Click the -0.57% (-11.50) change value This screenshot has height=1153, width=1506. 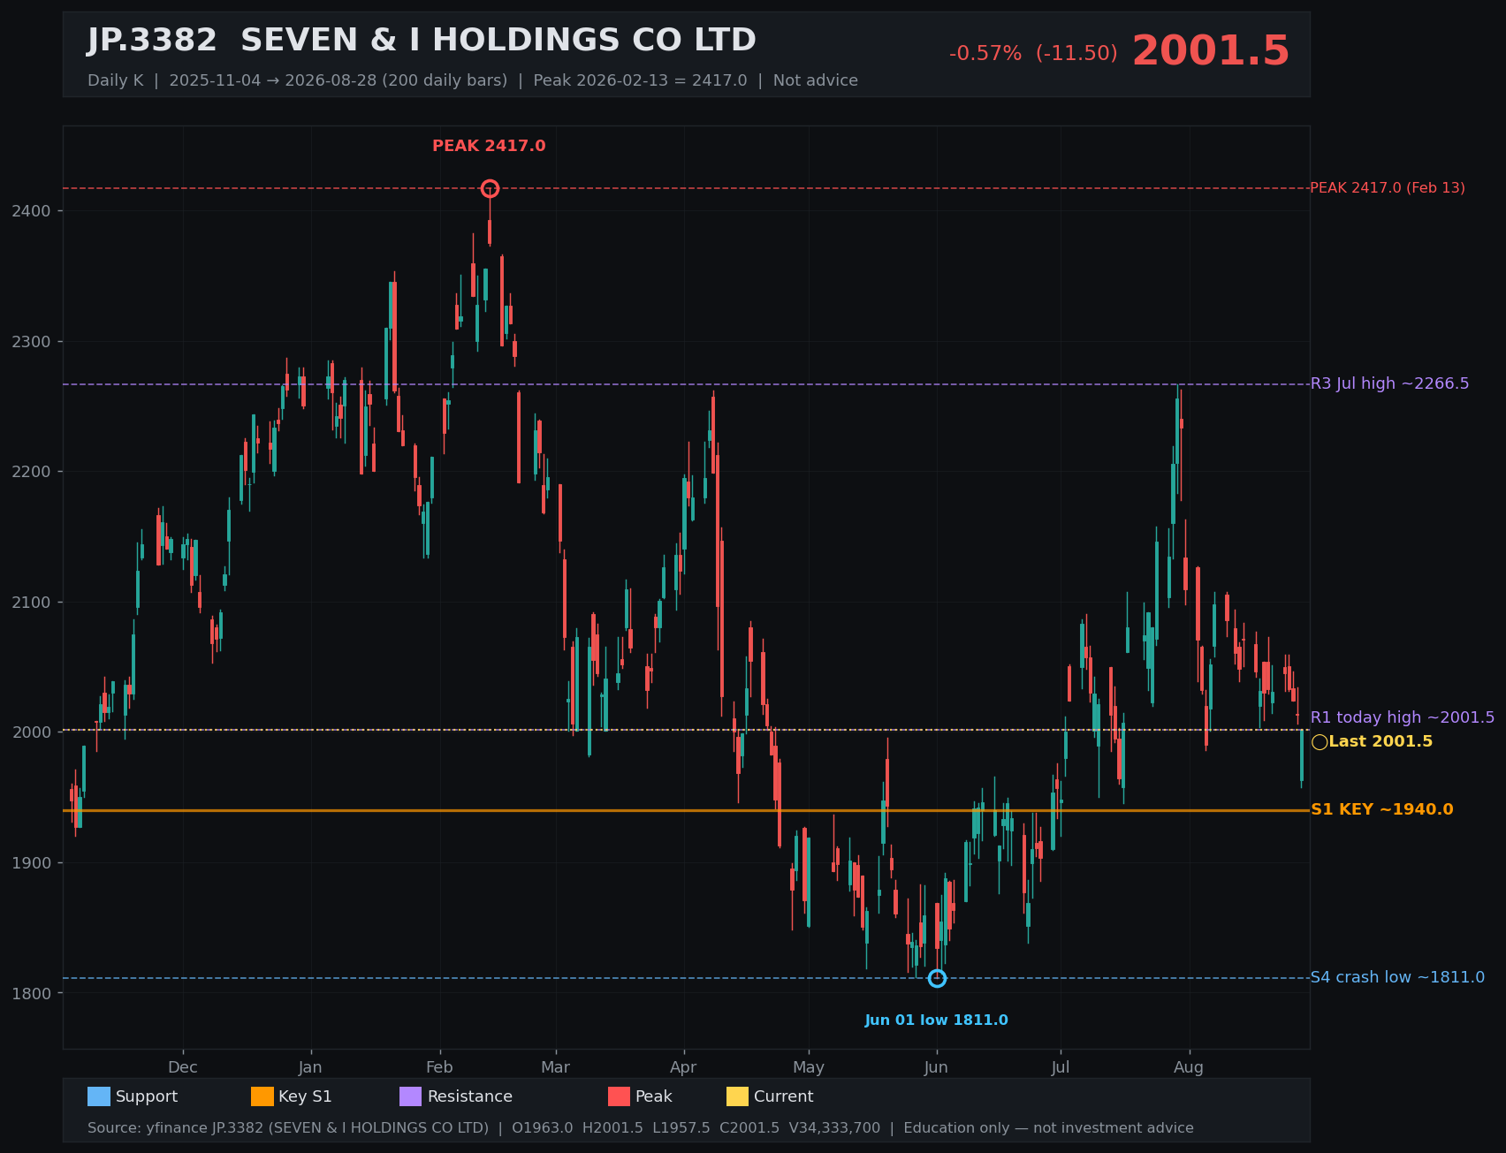coord(1033,54)
